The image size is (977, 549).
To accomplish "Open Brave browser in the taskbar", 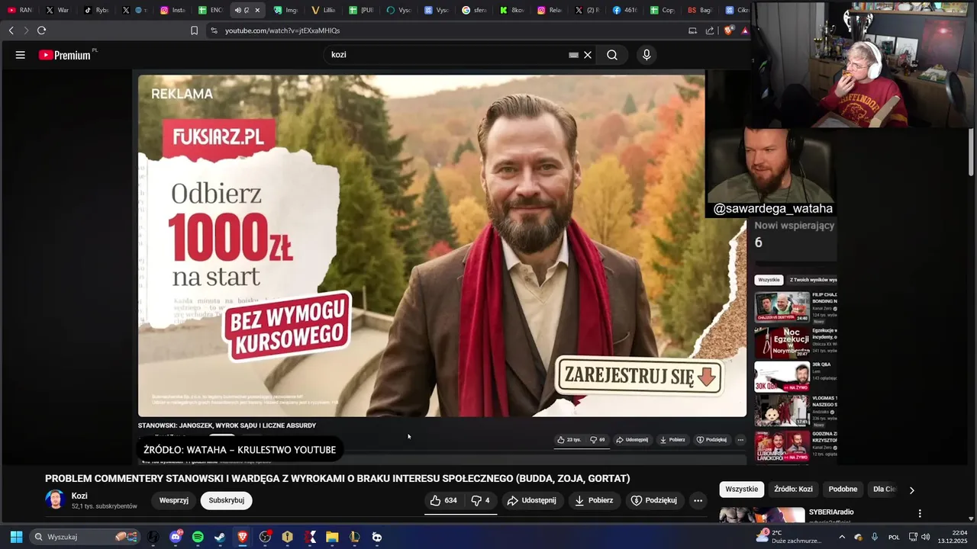I will (x=243, y=537).
